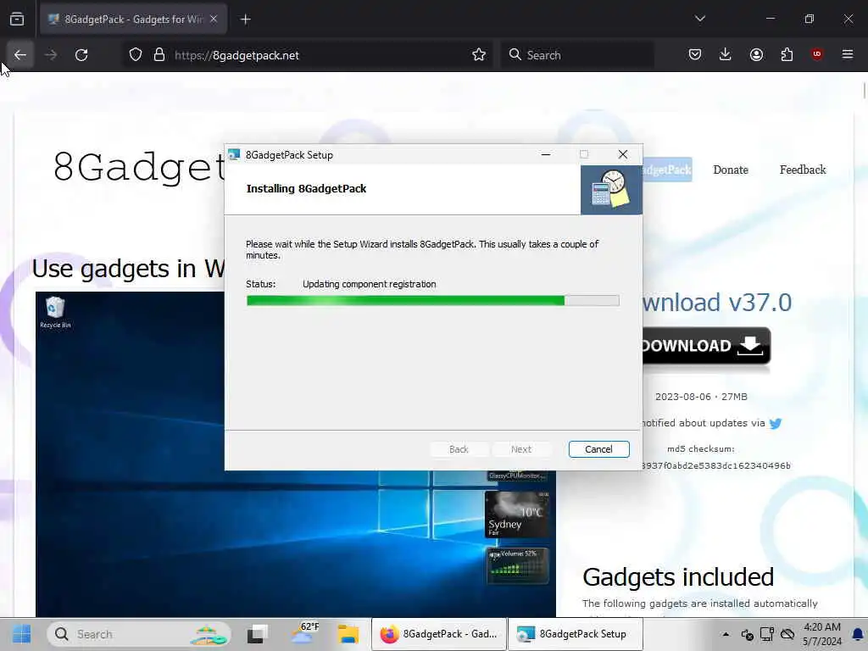868x651 pixels.
Task: Click the 8GadgetPack Setup header icon
Action: [611, 189]
